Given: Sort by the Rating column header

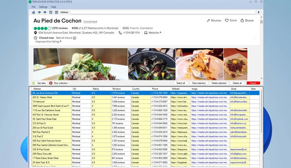Looking at the screenshot, I should click(x=101, y=89).
